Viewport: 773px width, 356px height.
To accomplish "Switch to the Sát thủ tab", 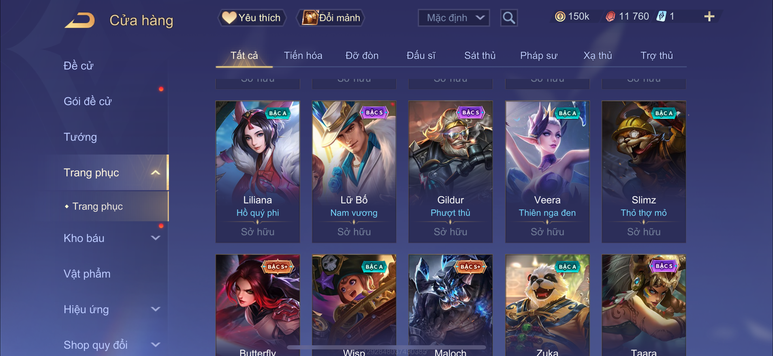I will (x=479, y=56).
